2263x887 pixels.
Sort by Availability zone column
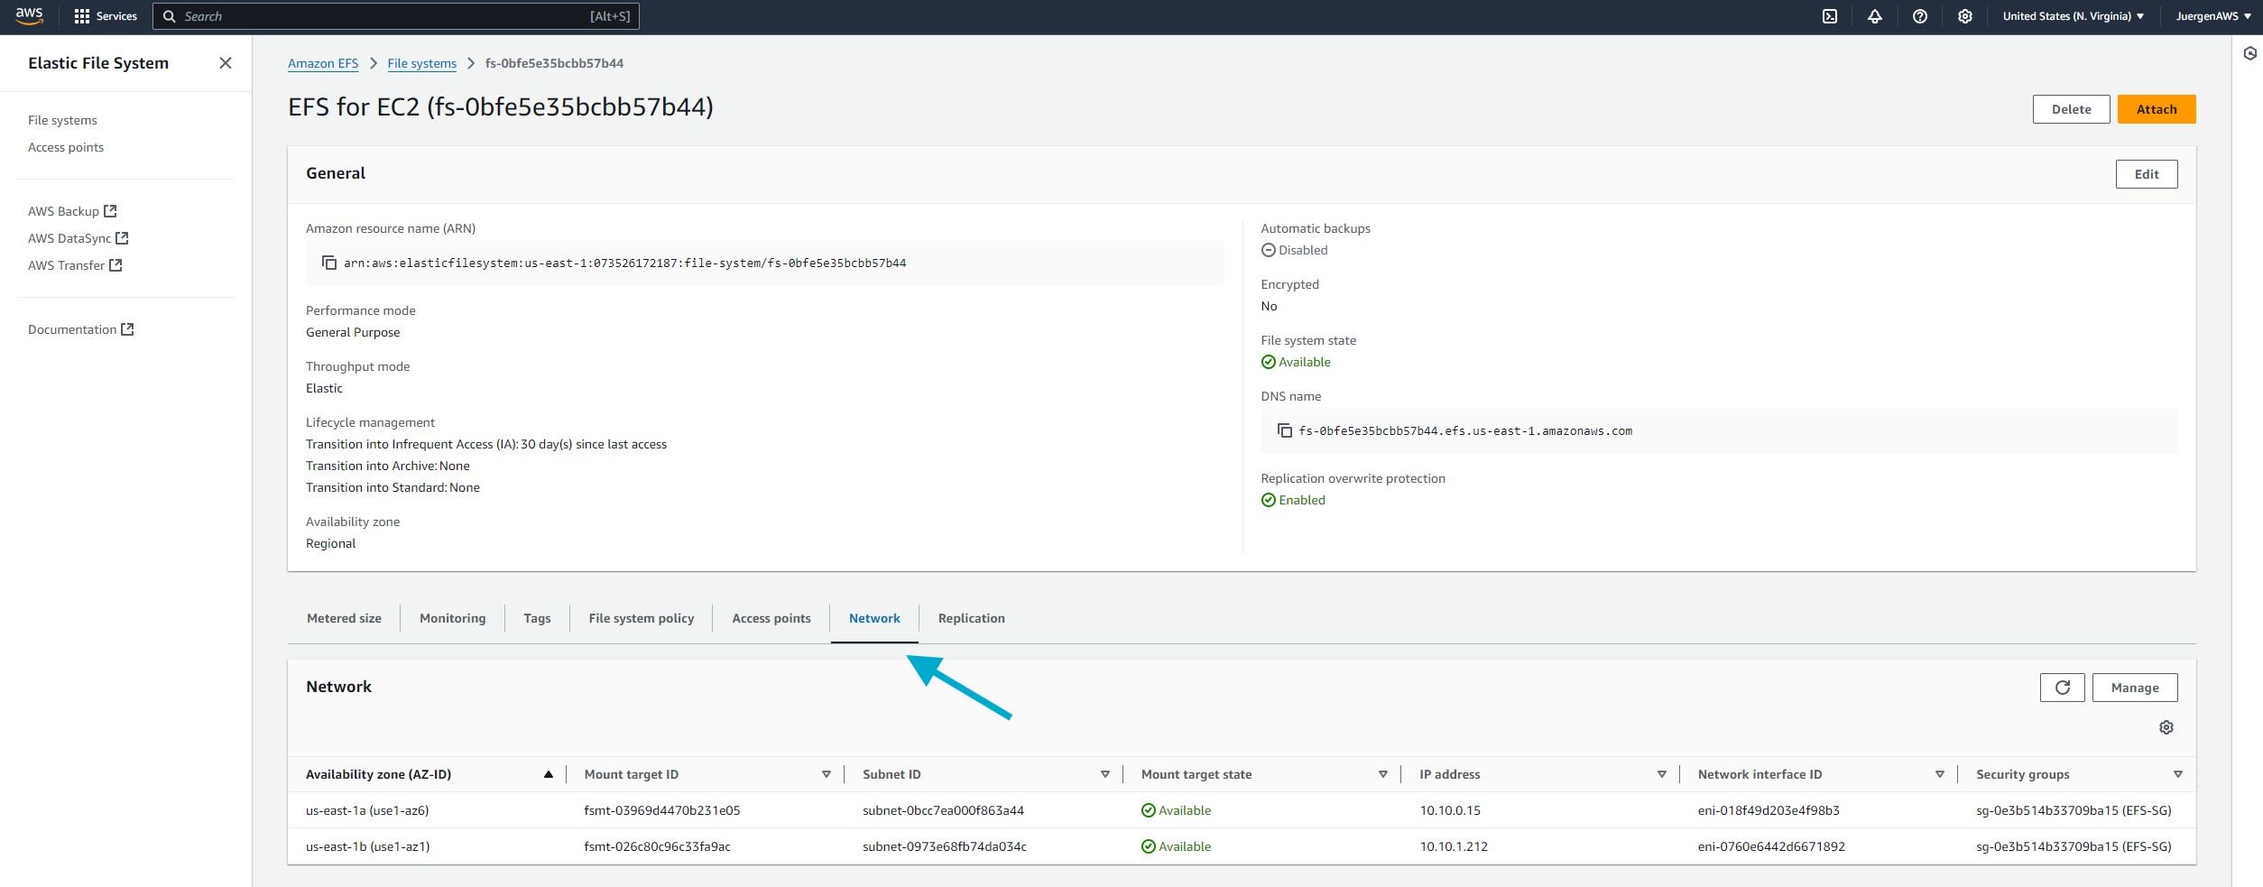[x=548, y=774]
